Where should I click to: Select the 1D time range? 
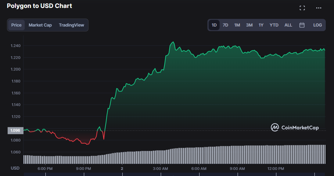(214, 25)
